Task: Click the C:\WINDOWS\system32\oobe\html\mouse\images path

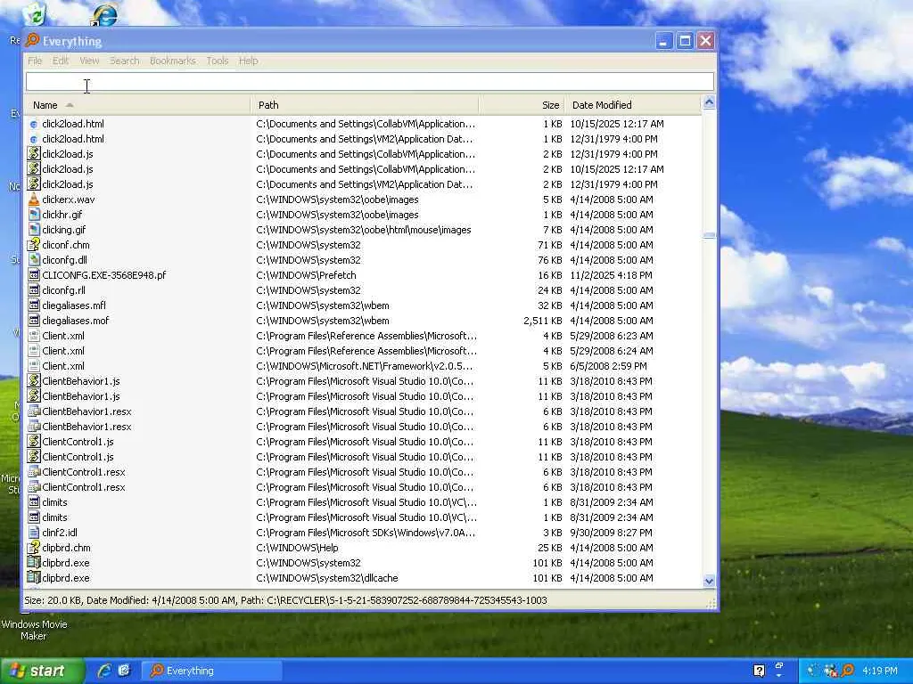Action: [364, 230]
